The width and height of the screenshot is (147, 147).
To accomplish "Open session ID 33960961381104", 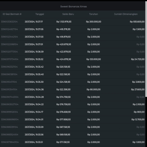I will coord(9,74).
